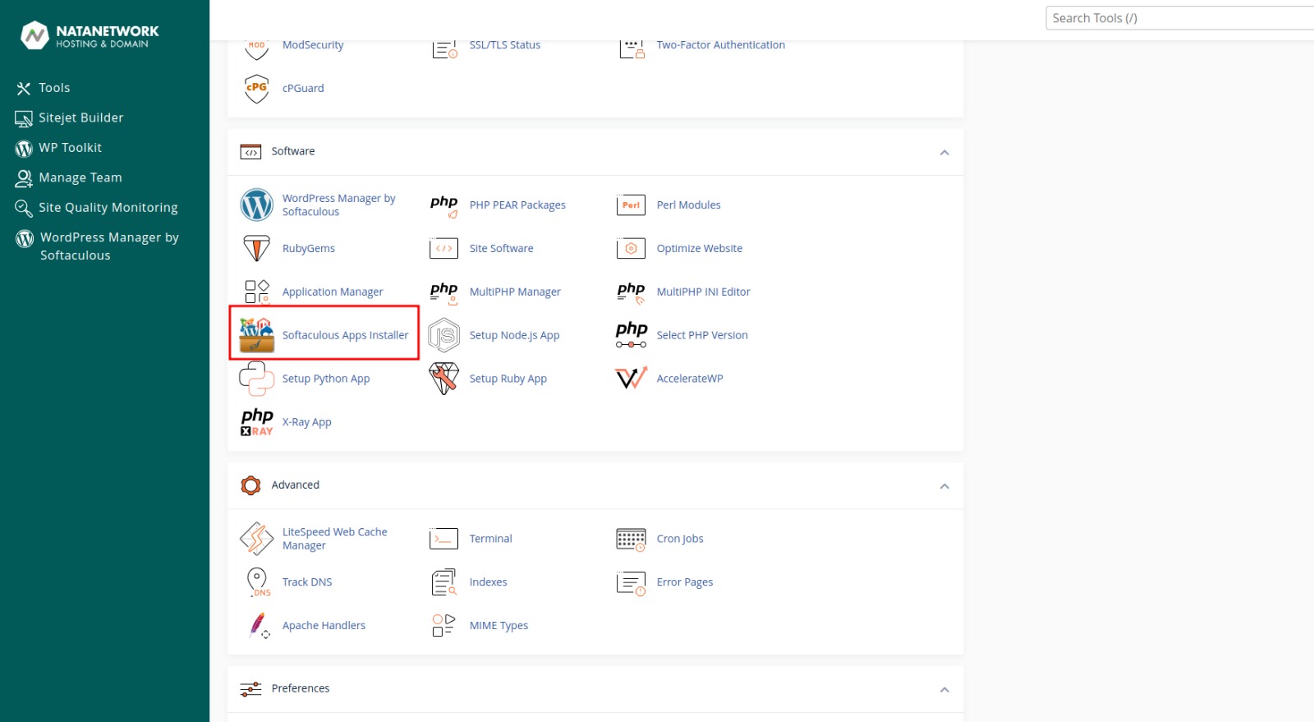Collapse the Advanced section
1314x722 pixels.
(944, 486)
